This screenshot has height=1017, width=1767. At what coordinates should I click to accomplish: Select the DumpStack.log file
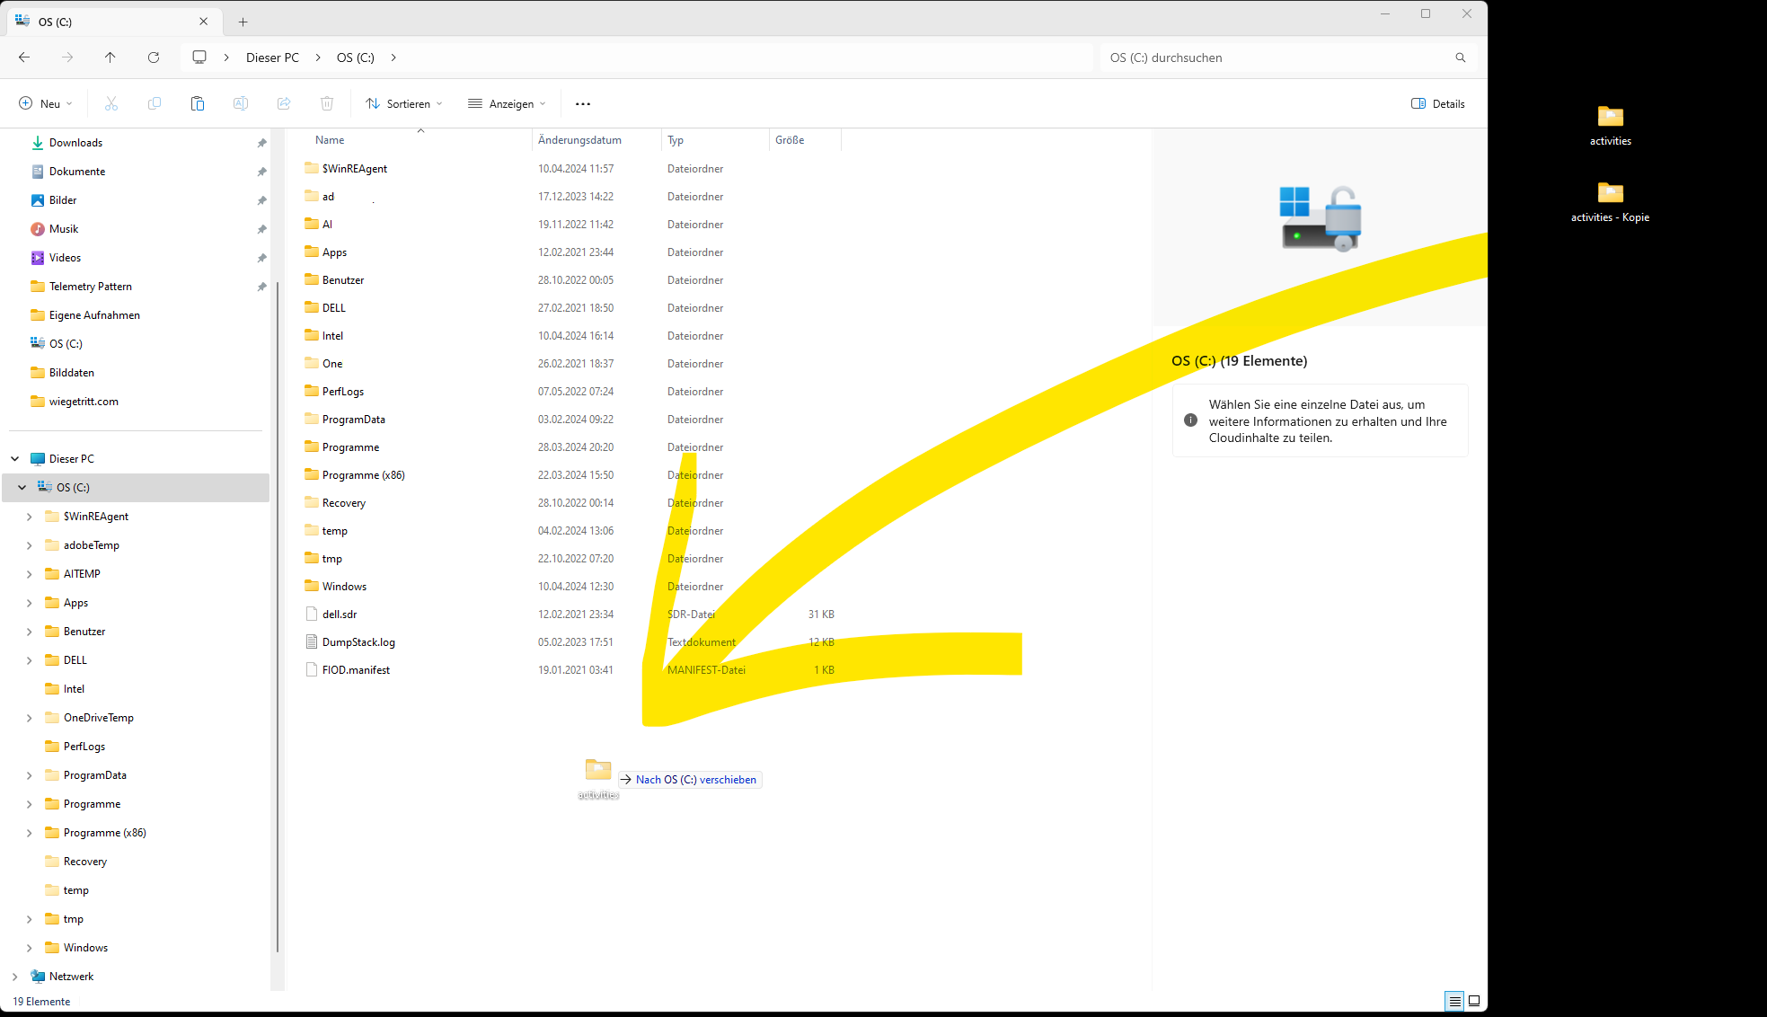pyautogui.click(x=358, y=642)
